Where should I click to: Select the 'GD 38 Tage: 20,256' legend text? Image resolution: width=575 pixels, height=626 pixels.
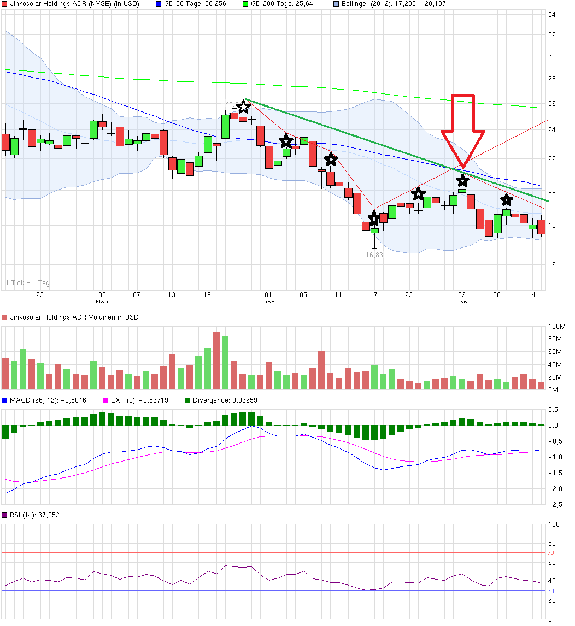click(x=195, y=4)
